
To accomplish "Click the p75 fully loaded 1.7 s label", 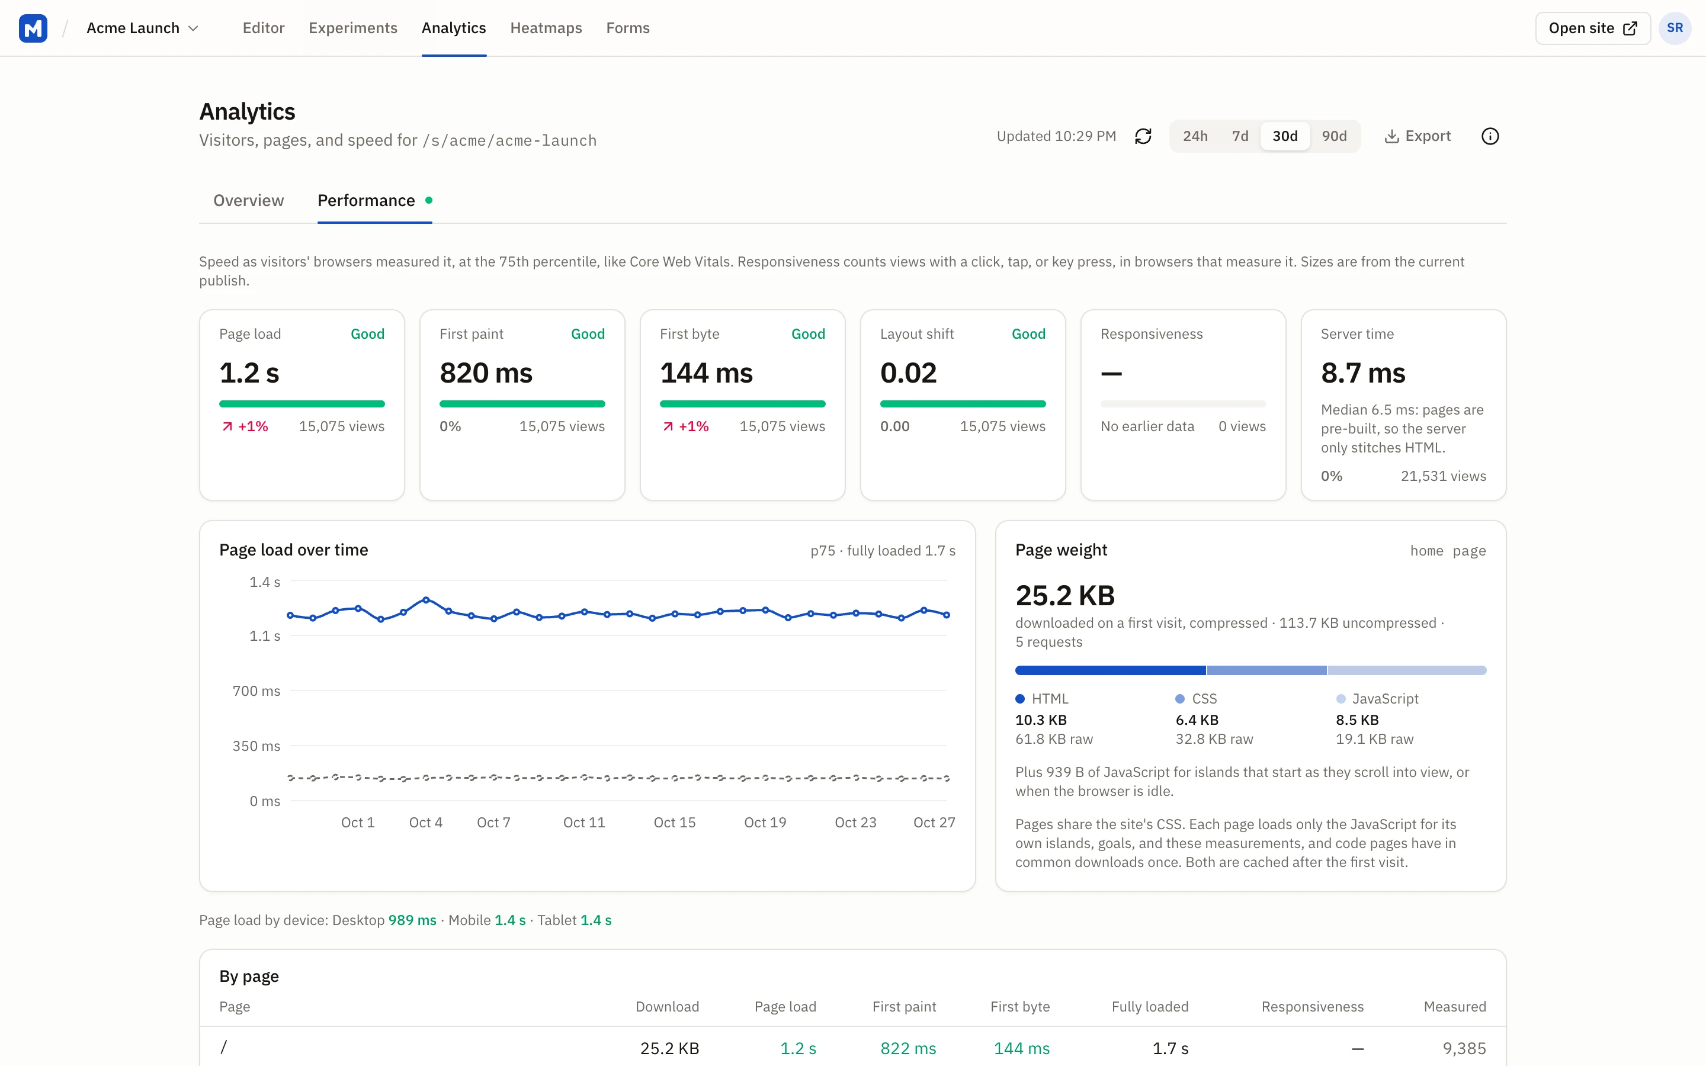I will click(x=883, y=551).
